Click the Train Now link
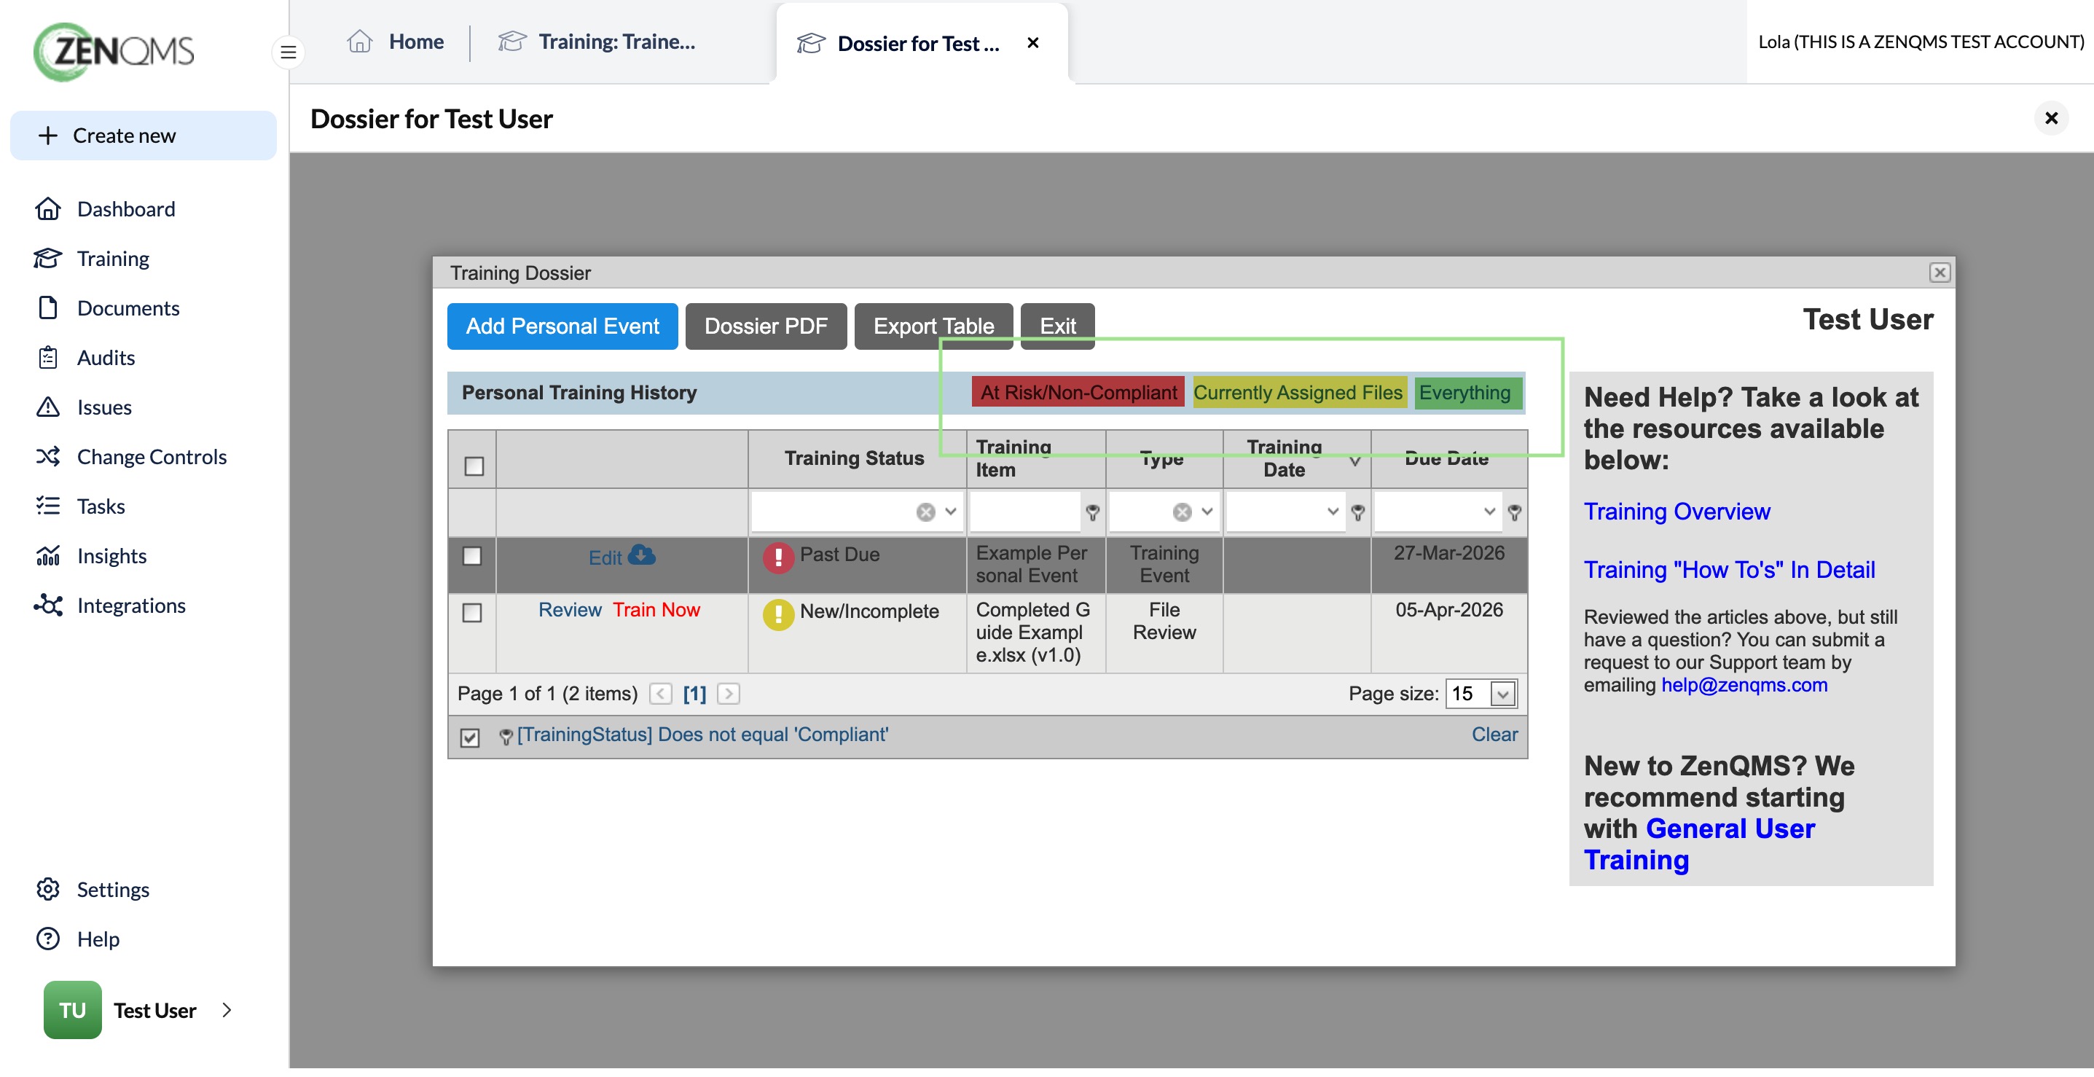The height and width of the screenshot is (1077, 2094). [656, 610]
